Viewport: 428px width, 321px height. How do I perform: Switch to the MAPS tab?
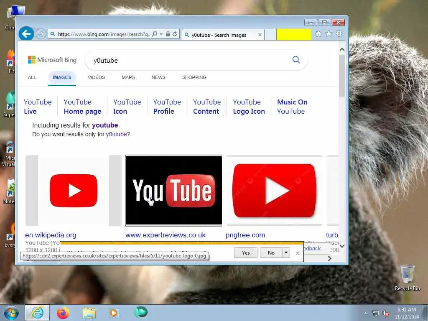point(128,77)
